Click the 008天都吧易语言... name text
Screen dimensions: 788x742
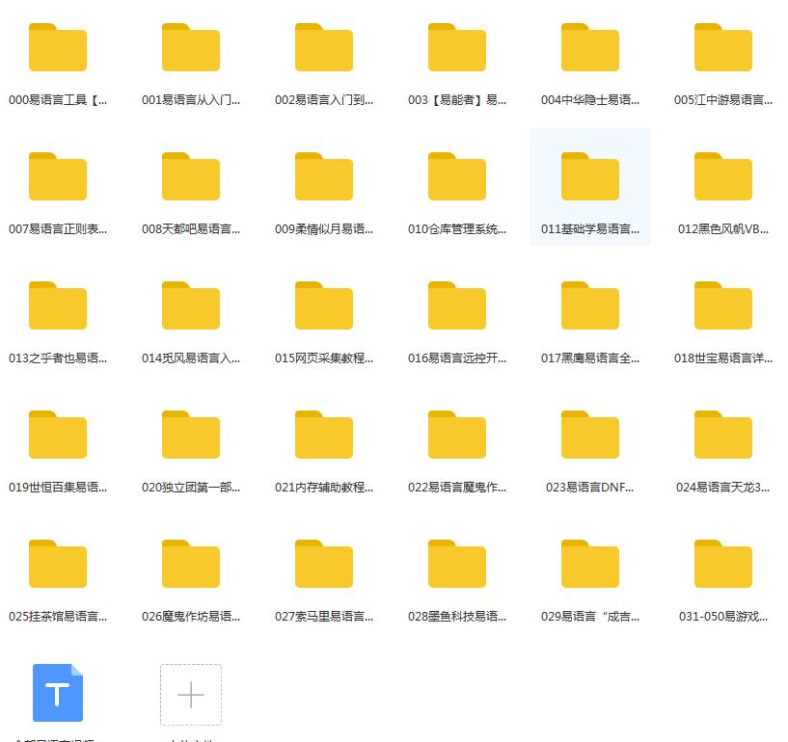(x=191, y=229)
